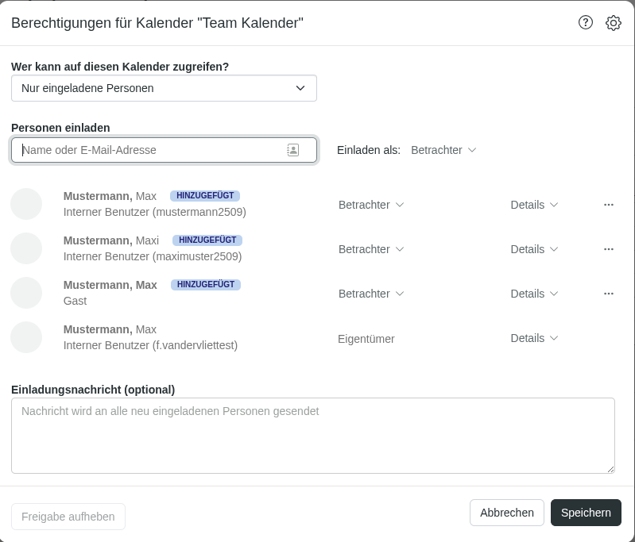
Task: Click the Speichern button
Action: [586, 513]
